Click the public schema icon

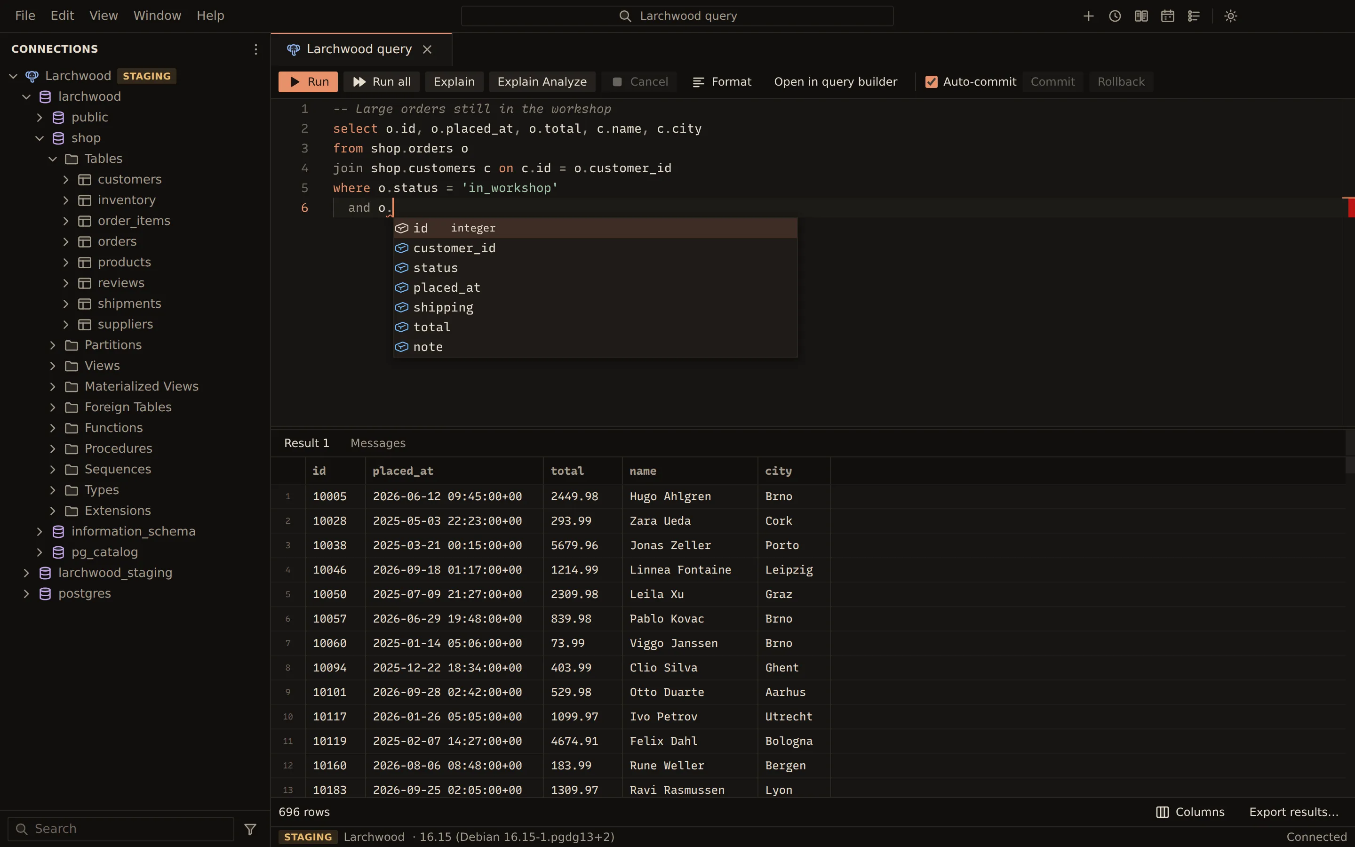click(x=58, y=117)
